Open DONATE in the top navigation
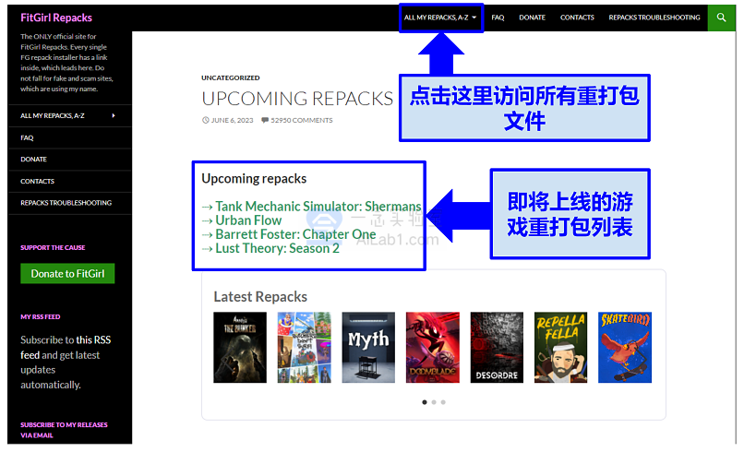The width and height of the screenshot is (744, 452). coord(532,18)
